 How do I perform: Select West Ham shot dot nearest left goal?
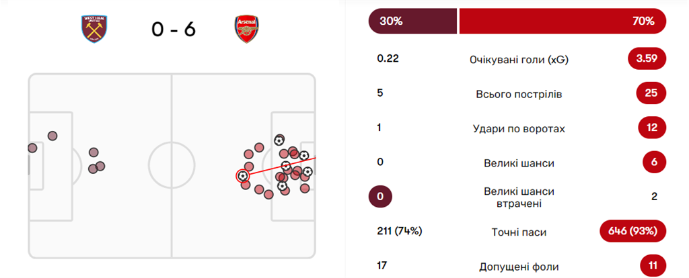31,148
